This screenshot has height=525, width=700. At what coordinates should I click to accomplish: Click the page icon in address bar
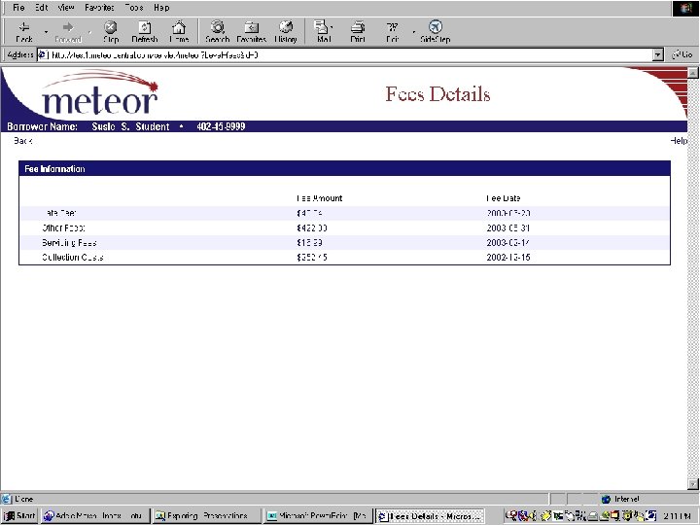(43, 54)
